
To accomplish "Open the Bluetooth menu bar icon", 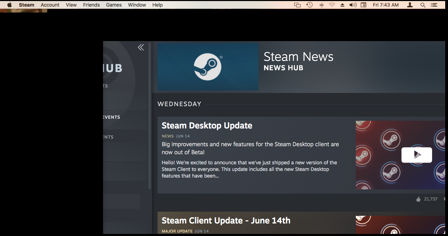I will tap(322, 5).
